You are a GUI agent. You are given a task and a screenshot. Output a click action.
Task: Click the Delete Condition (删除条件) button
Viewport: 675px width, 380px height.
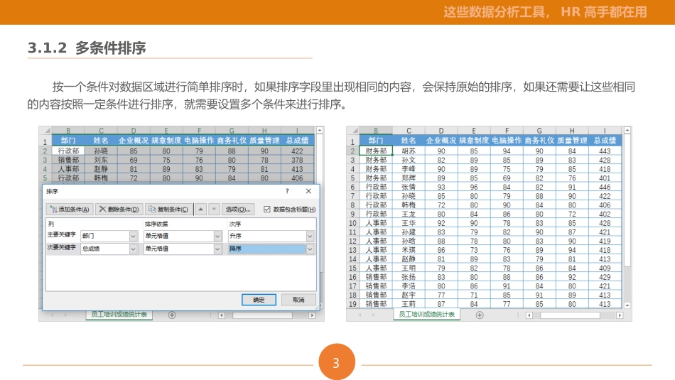[118, 210]
